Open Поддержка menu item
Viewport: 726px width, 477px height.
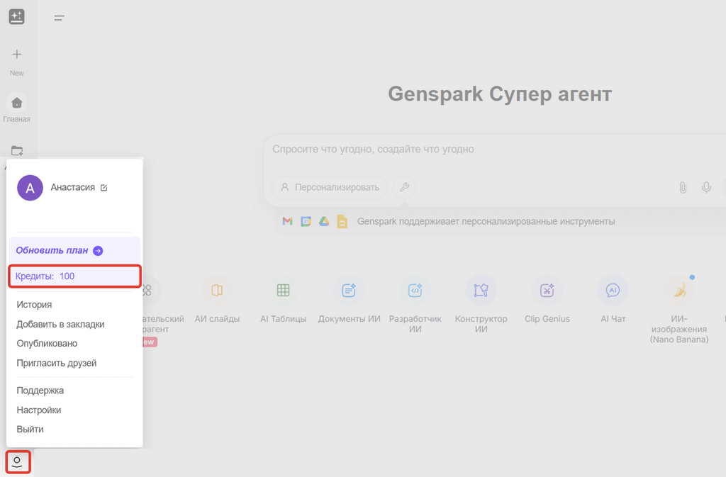[x=40, y=391]
